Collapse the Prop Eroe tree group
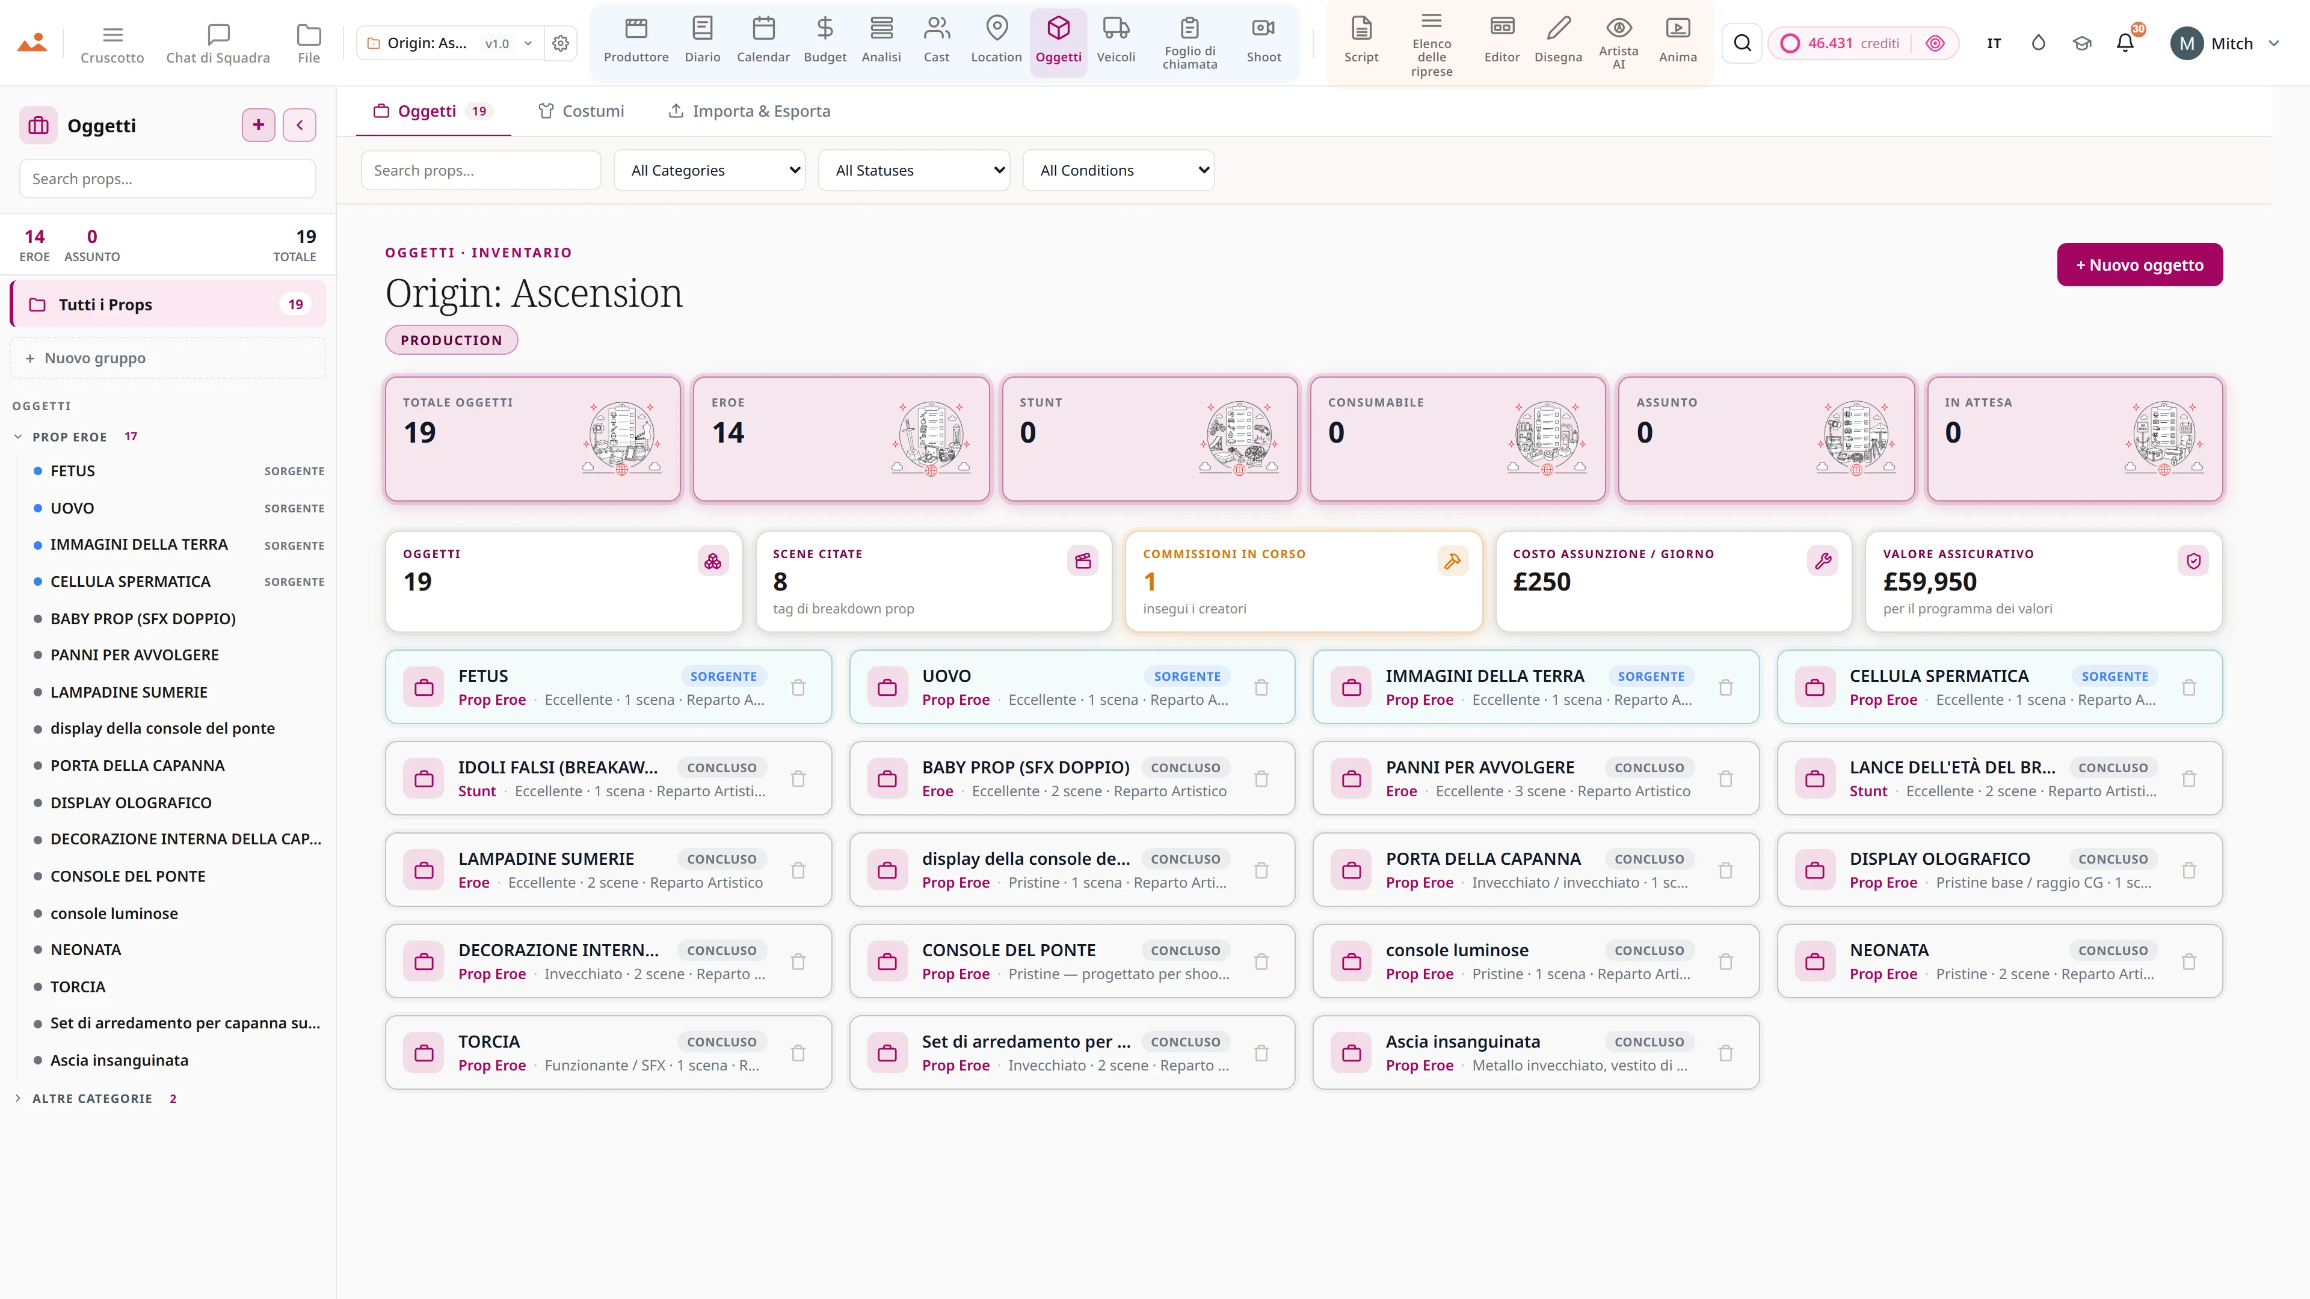 (18, 437)
